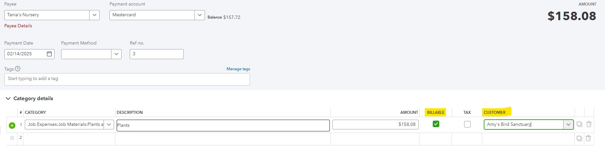Delete line 2 with the trash icon
Screen dimensions: 605x146
tap(588, 138)
